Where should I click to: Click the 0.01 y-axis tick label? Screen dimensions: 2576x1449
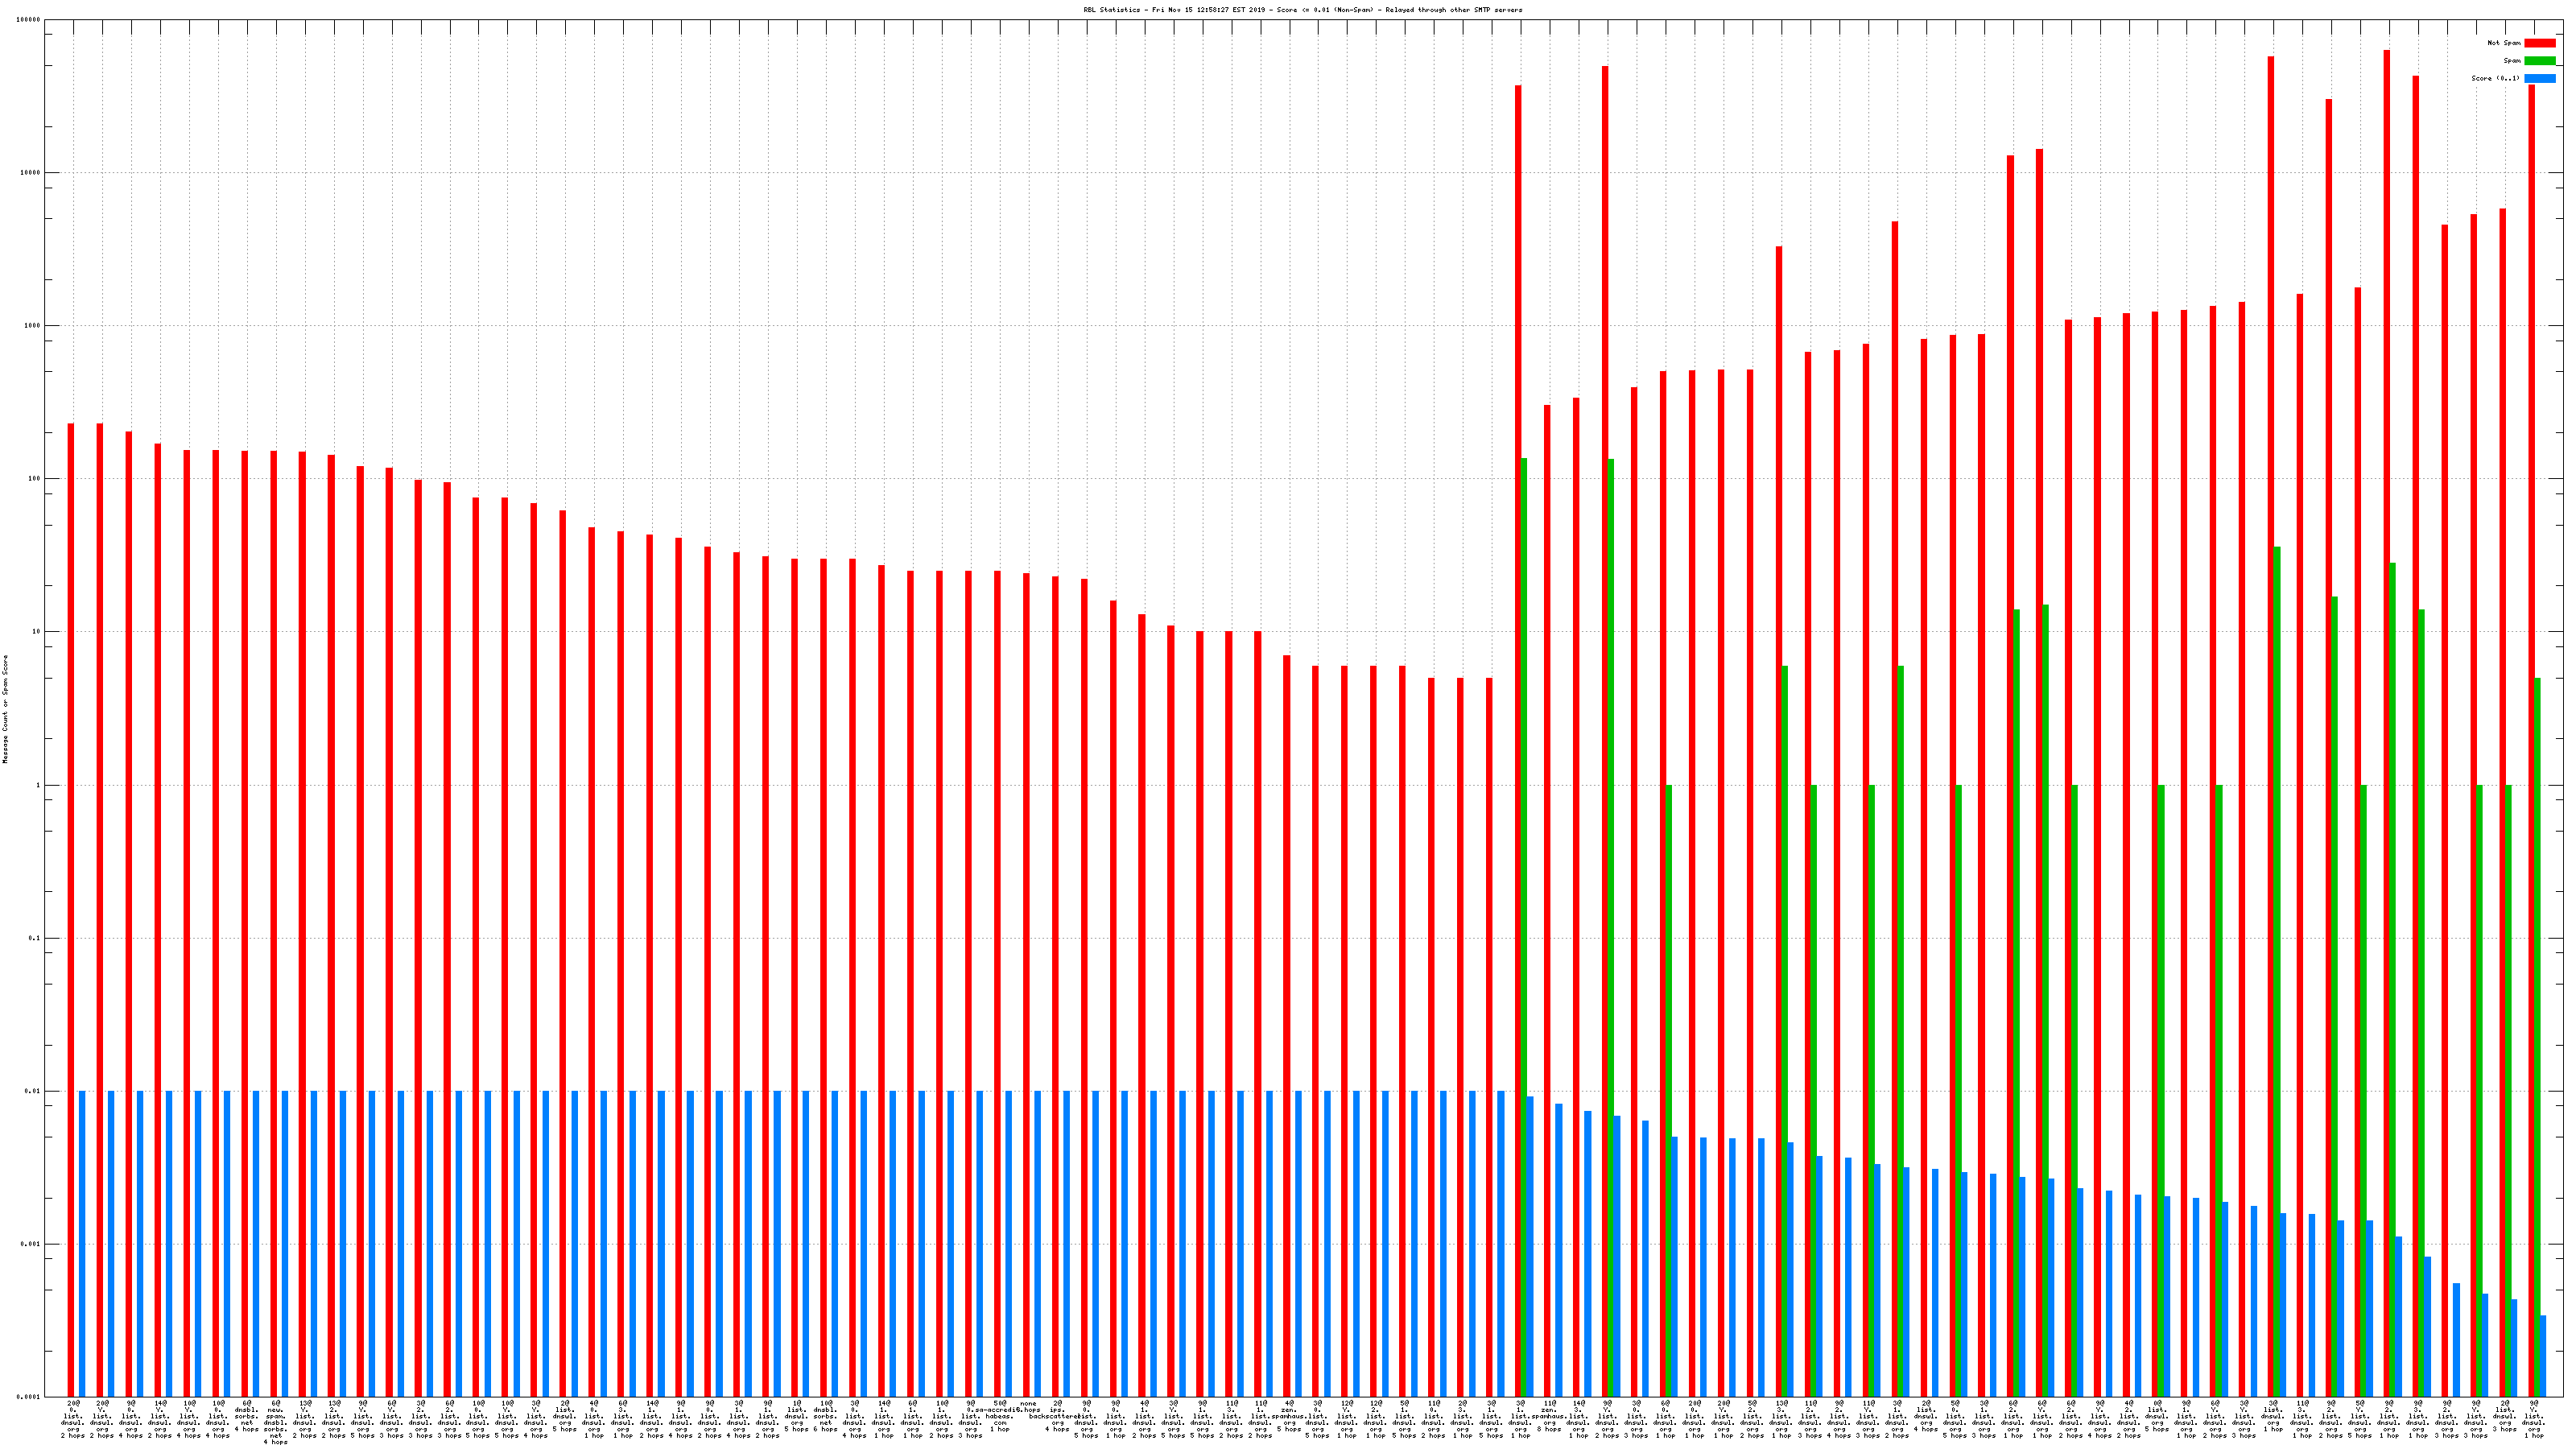pyautogui.click(x=33, y=1091)
